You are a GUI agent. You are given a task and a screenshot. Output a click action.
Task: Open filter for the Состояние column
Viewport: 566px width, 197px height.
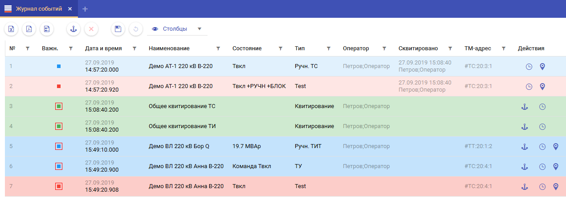(x=281, y=48)
